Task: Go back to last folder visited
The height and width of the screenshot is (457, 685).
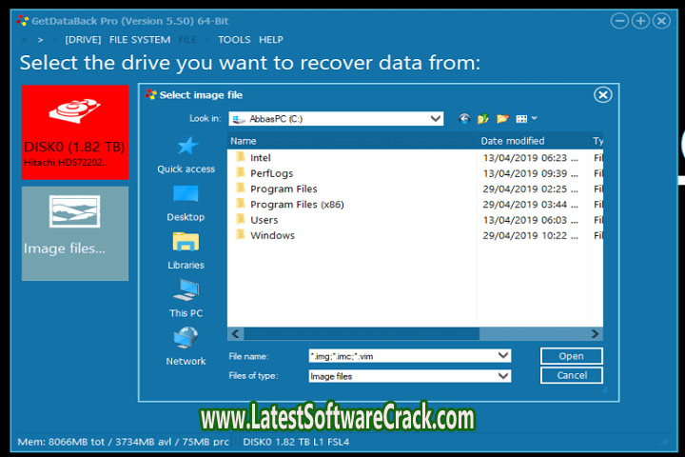Action: (x=464, y=119)
